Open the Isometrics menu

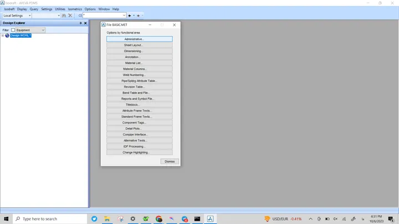[x=75, y=9]
